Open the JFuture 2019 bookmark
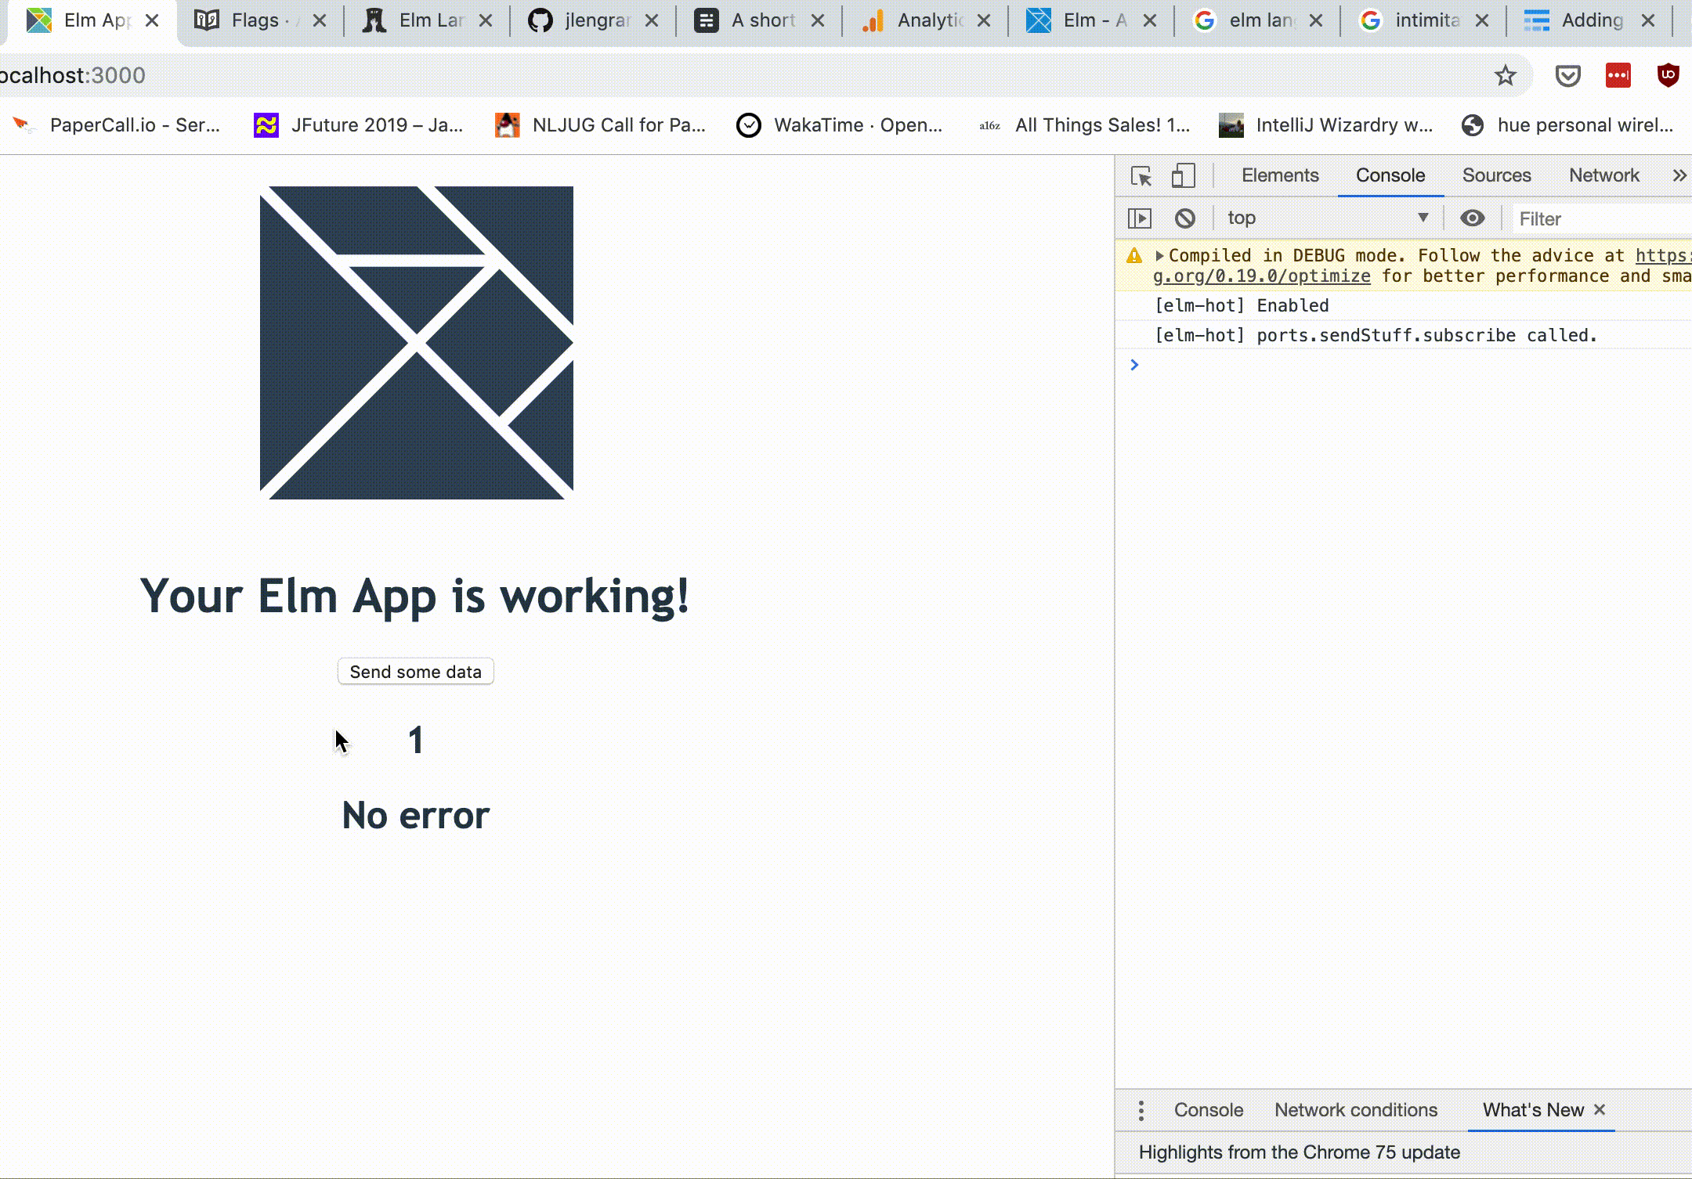1692x1179 pixels. pos(359,125)
